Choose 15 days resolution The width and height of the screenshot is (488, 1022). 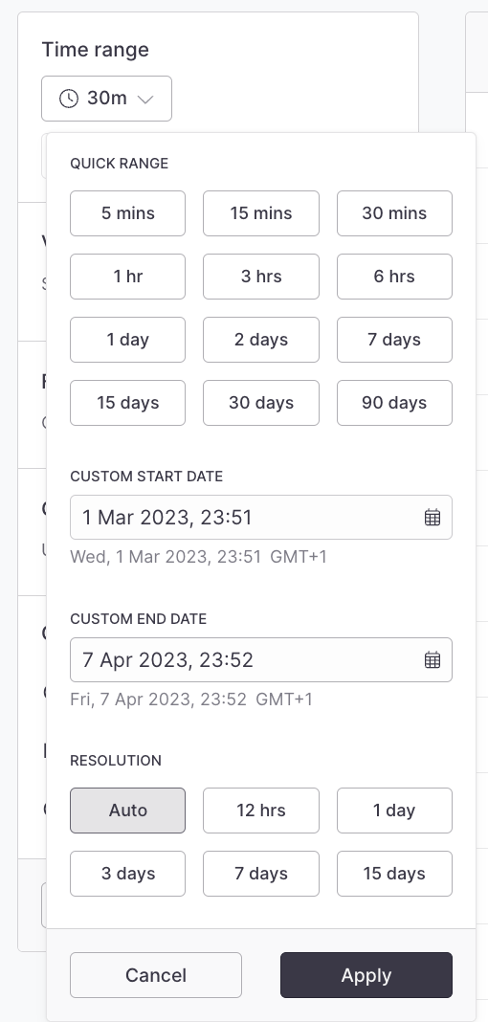tap(394, 874)
